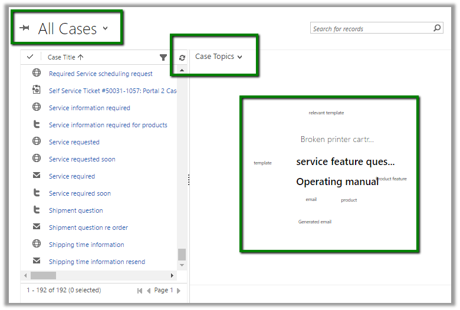Click the email icon for Service required
Viewport: 460px width, 310px height.
(x=37, y=176)
